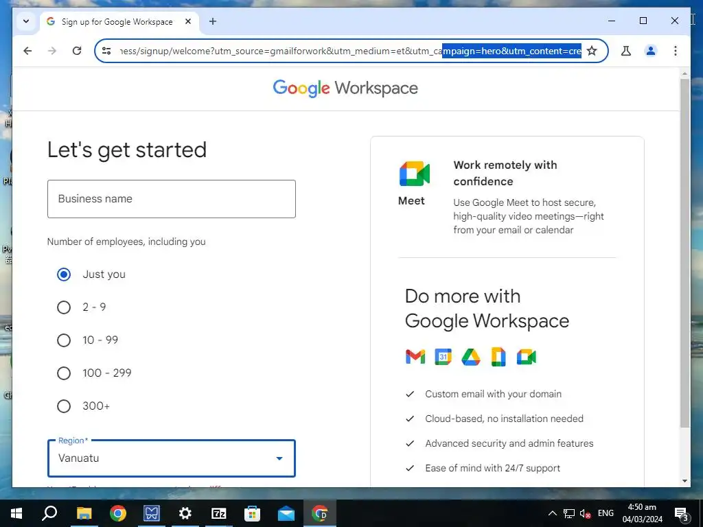Click the Google Meet icon in card
This screenshot has width=703, height=527.
pyautogui.click(x=415, y=174)
